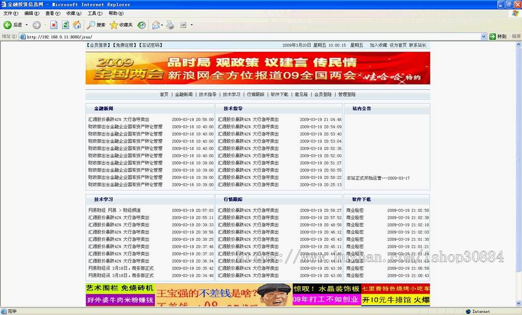
Task: Click the 好外婆牛肉米粉赚钱 ad
Action: click(120, 300)
